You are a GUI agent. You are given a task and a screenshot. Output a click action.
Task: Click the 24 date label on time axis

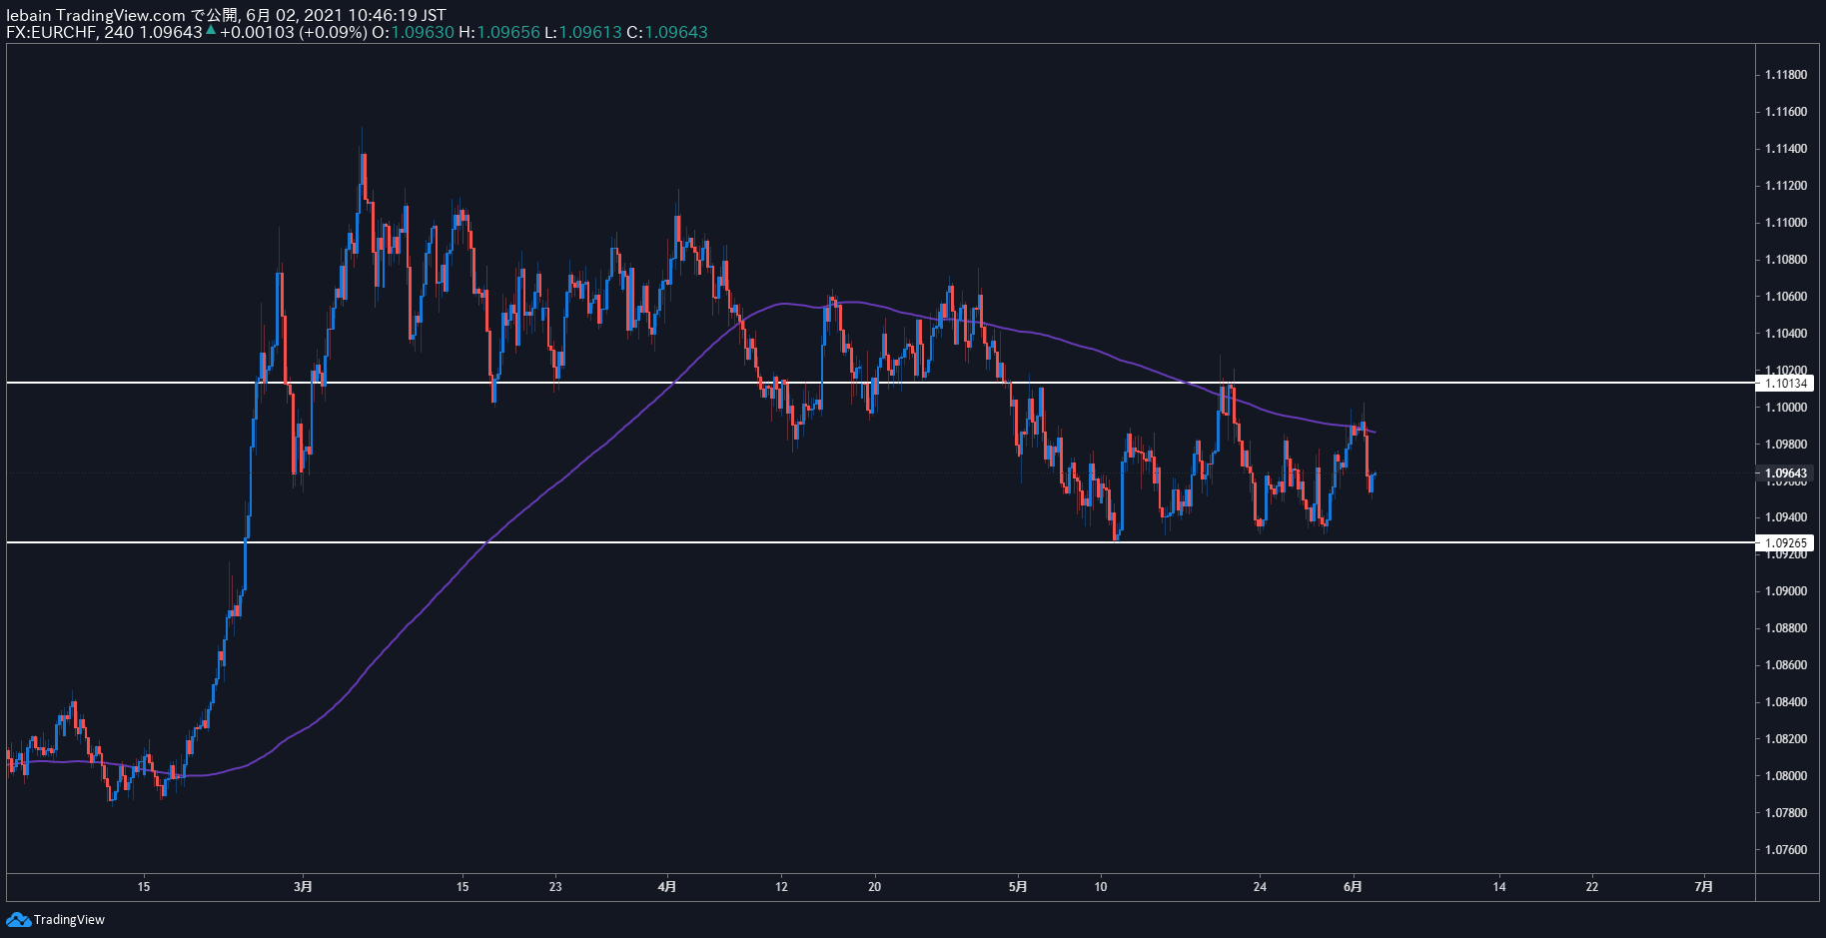[x=1260, y=887]
